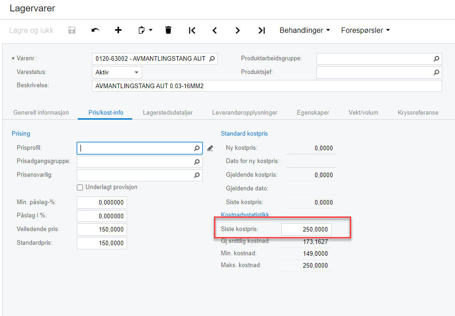Open the Forespørsler menu
Screen dimensions: 455x316
pos(365,30)
